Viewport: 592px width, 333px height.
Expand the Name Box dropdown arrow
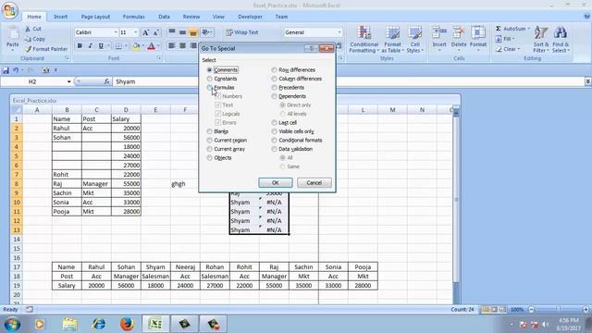pos(69,81)
